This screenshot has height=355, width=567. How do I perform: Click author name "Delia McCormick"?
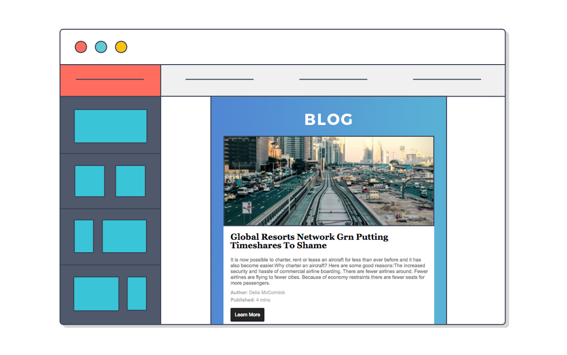pos(267,293)
